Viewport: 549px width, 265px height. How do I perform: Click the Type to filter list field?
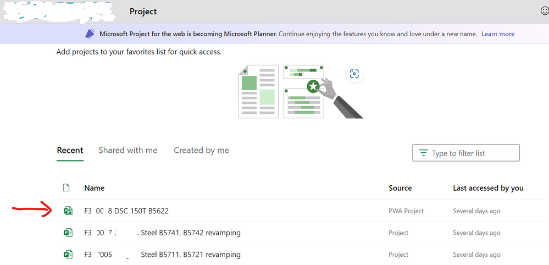click(x=466, y=153)
